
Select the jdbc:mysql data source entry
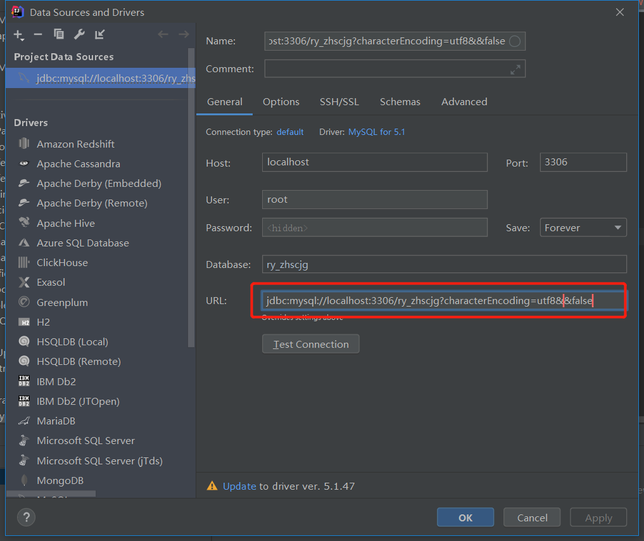tap(100, 78)
